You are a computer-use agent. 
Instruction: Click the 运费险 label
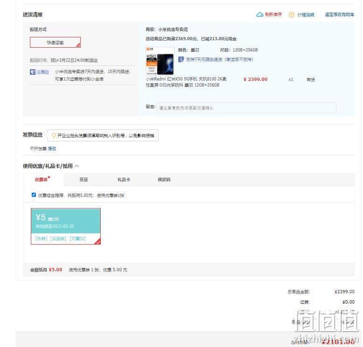pos(42,72)
